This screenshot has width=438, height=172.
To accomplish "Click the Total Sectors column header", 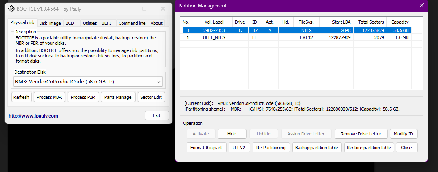I will 370,22.
